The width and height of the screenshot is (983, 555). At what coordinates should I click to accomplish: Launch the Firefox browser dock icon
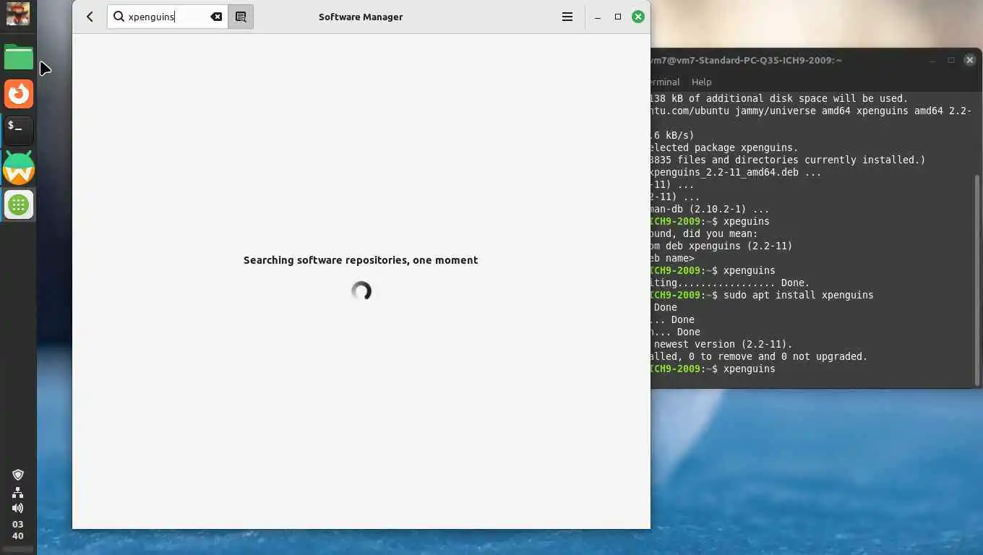[x=19, y=94]
